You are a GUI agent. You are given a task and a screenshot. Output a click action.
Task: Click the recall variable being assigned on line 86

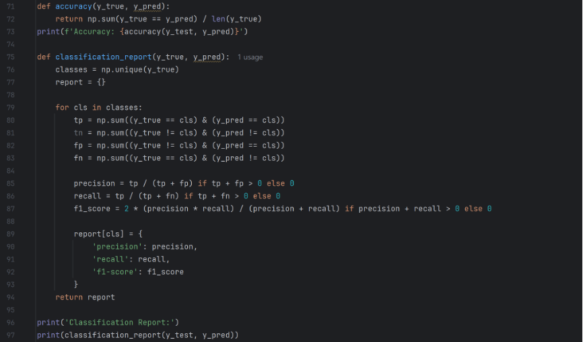pyautogui.click(x=88, y=196)
